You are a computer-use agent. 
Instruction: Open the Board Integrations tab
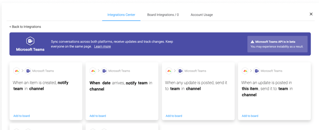point(163,15)
